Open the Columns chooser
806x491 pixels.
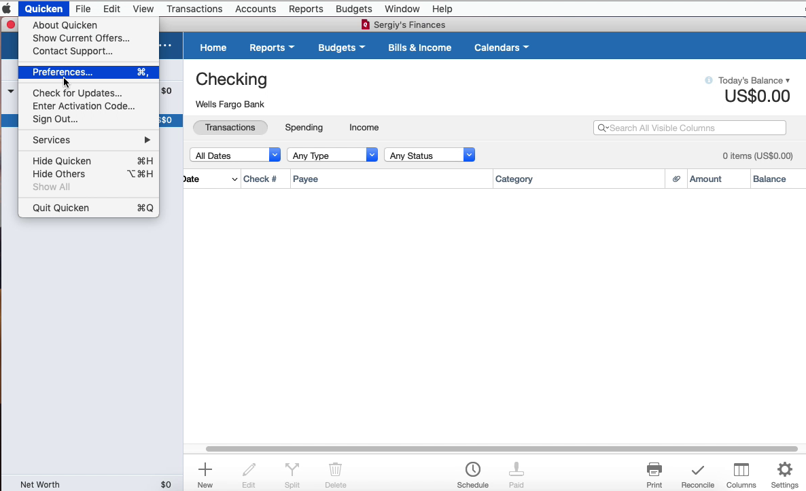pos(741,475)
